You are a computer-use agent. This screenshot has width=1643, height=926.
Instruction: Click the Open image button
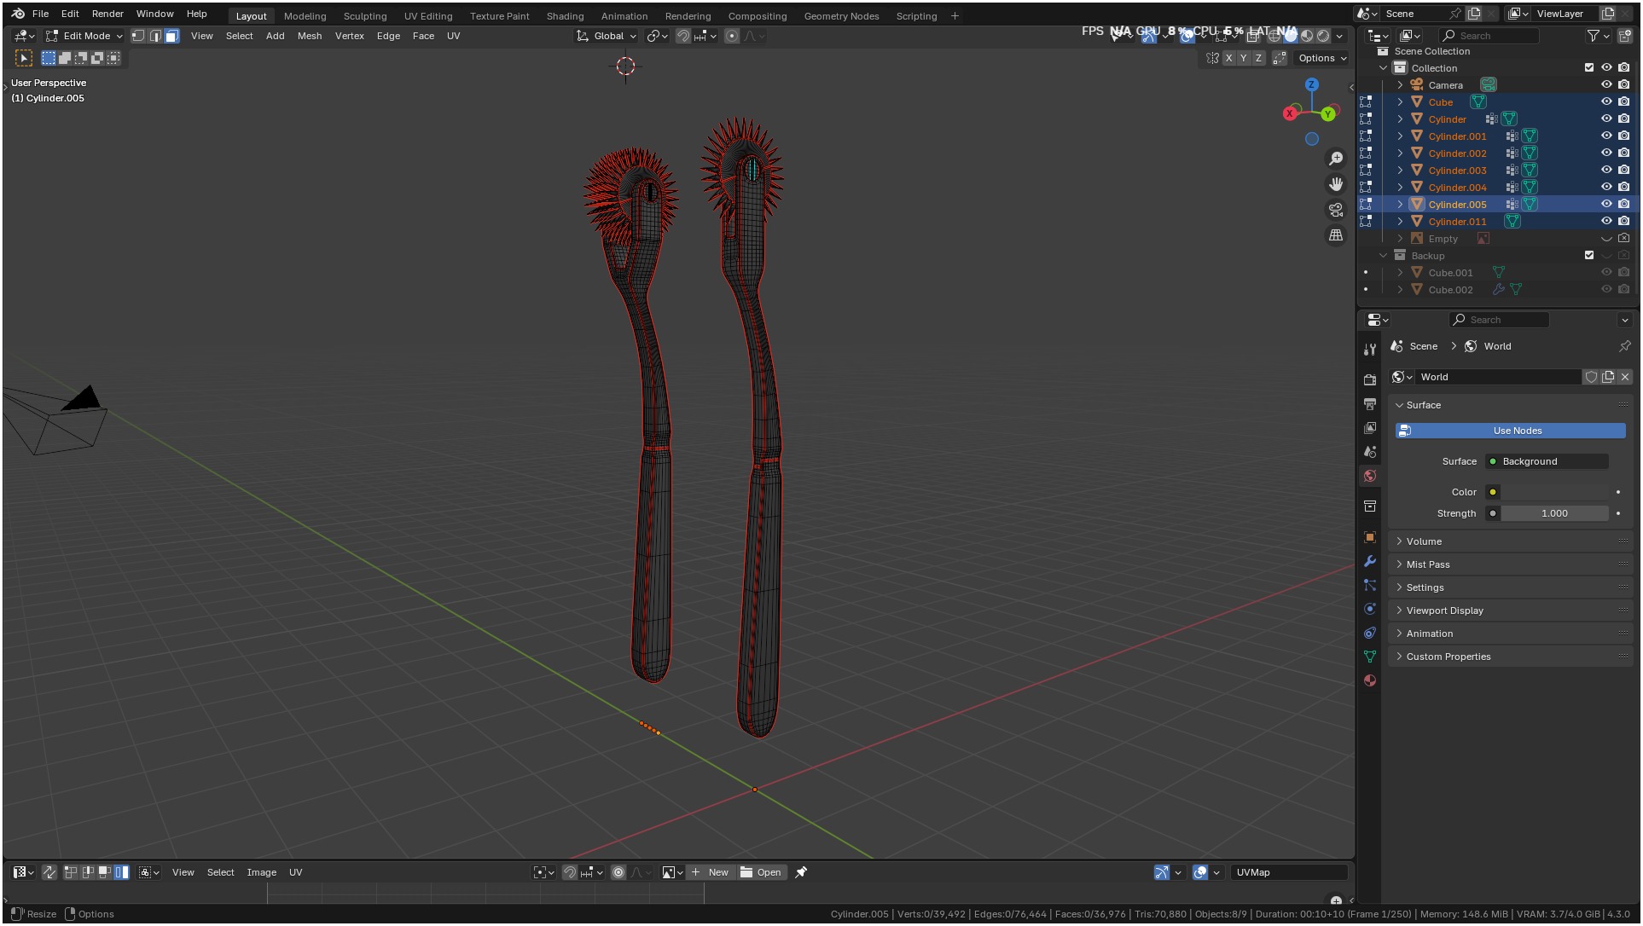(x=761, y=872)
